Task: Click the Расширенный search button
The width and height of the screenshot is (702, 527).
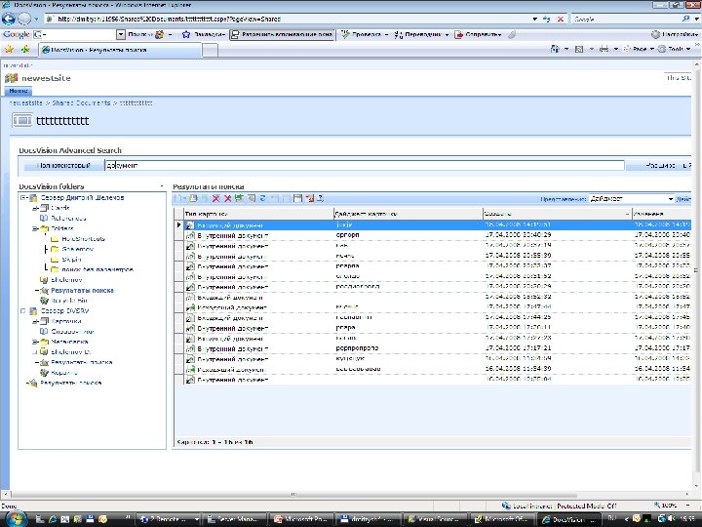Action: pos(658,165)
